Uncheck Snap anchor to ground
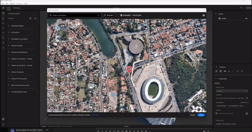The width and height of the screenshot is (252, 132). pos(216,113)
